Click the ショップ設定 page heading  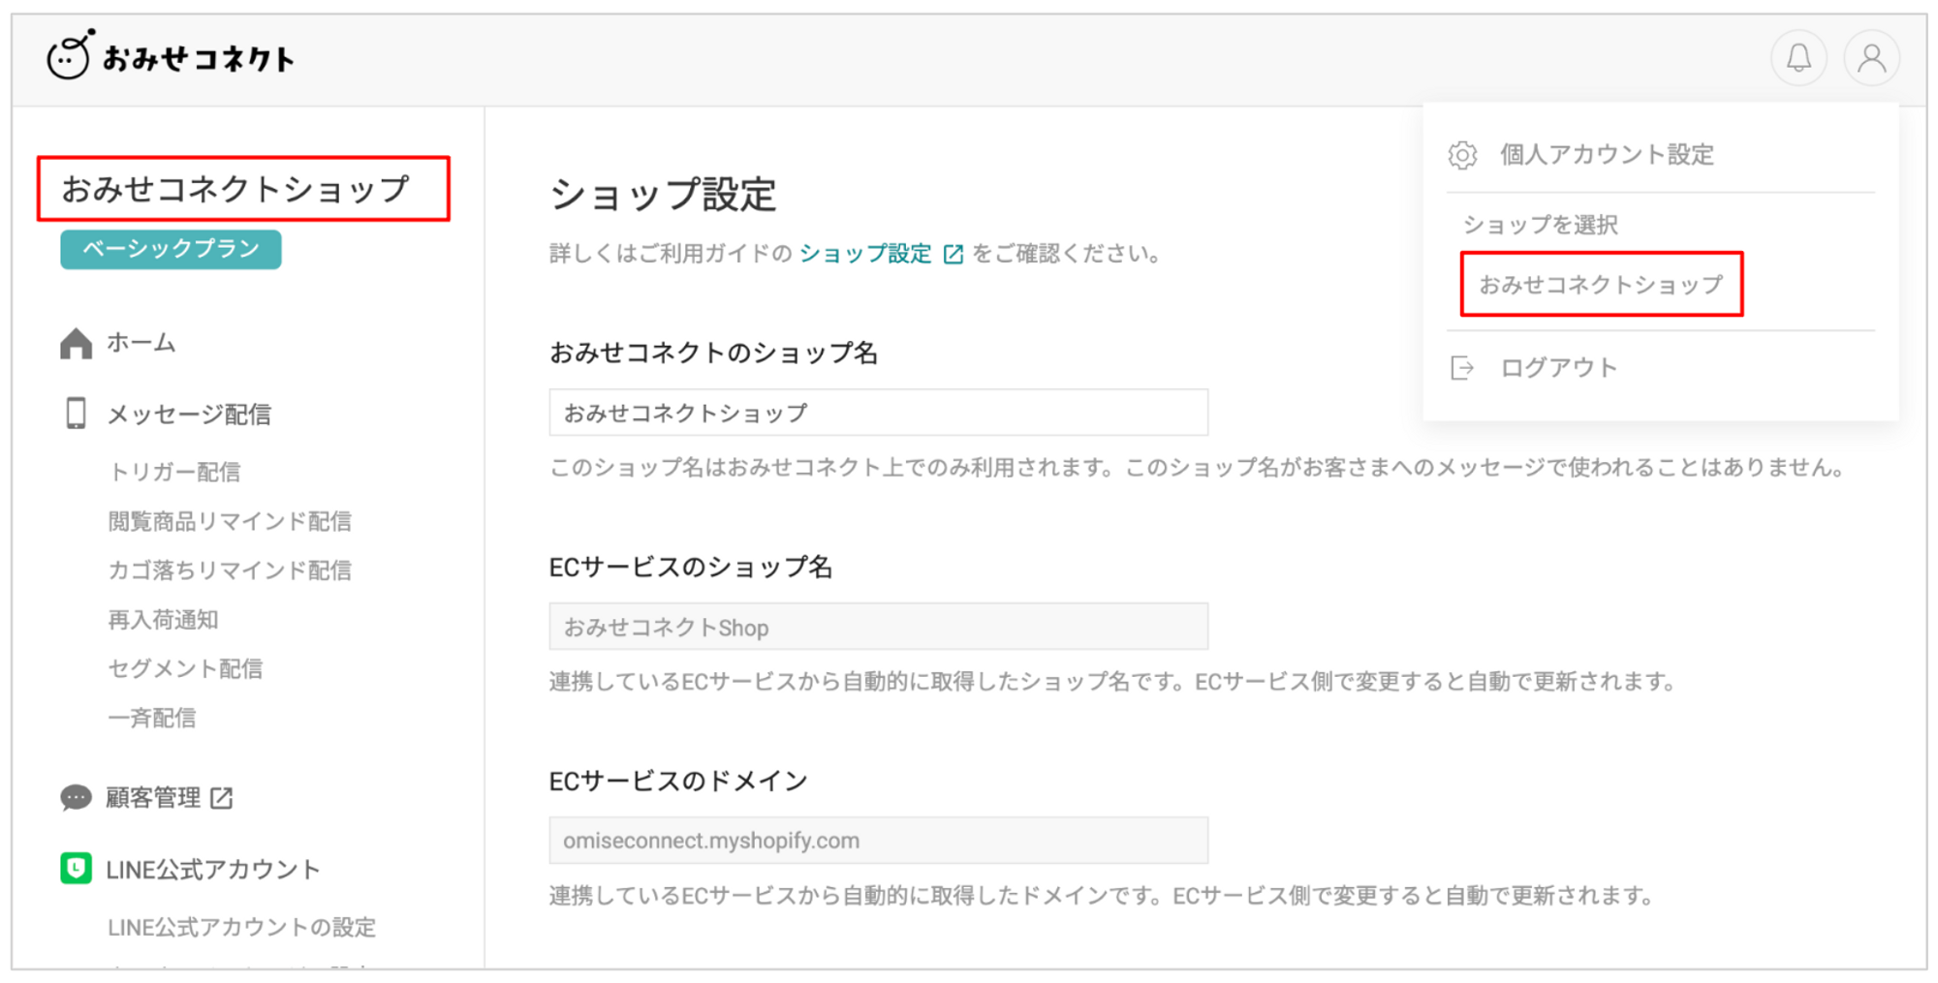pos(663,195)
